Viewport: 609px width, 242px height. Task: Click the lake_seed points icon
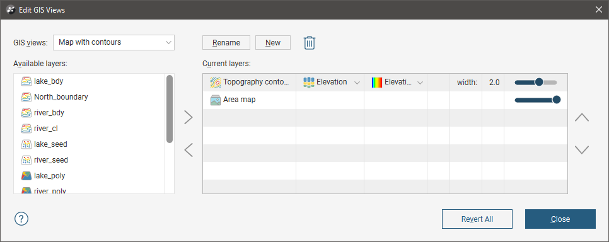pos(26,144)
